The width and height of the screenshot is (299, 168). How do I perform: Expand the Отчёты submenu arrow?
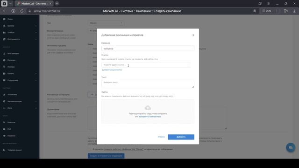coord(36,33)
